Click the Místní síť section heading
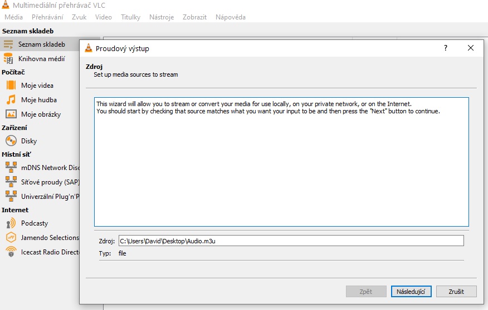 16,154
